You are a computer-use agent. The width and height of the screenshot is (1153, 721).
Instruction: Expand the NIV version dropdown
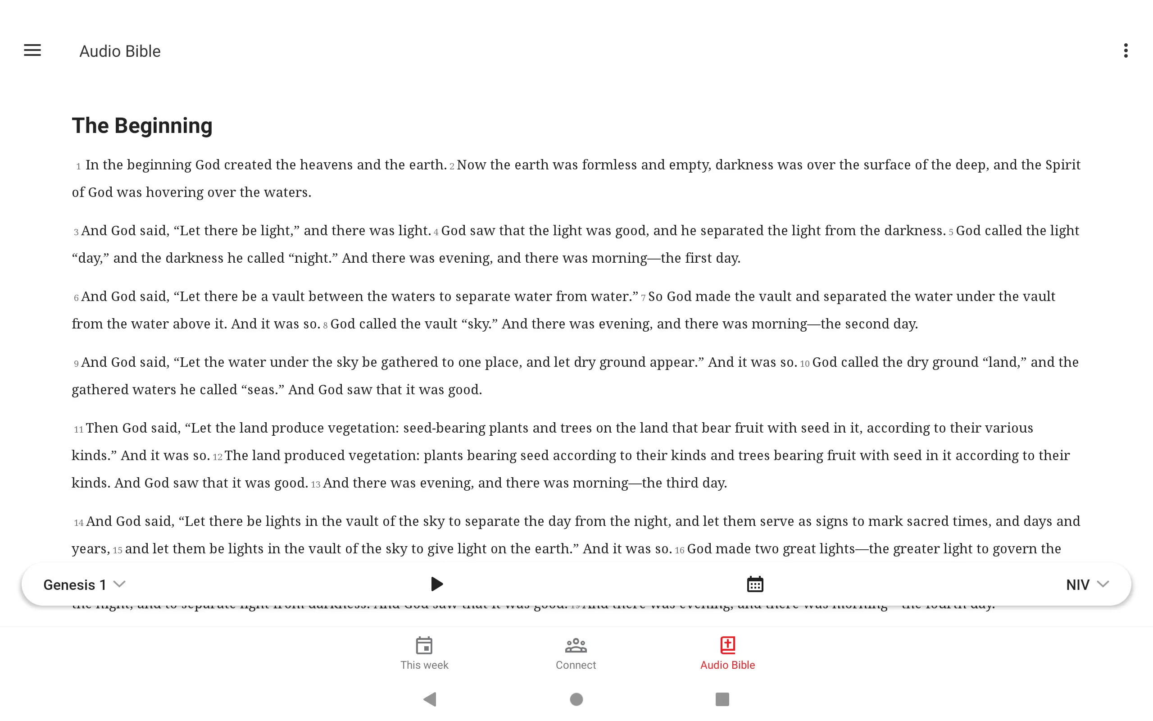tap(1087, 584)
